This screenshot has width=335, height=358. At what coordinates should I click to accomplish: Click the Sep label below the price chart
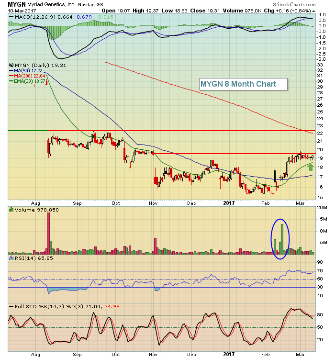click(x=77, y=203)
